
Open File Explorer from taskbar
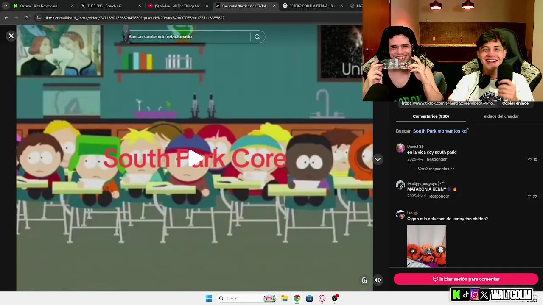coord(285,298)
